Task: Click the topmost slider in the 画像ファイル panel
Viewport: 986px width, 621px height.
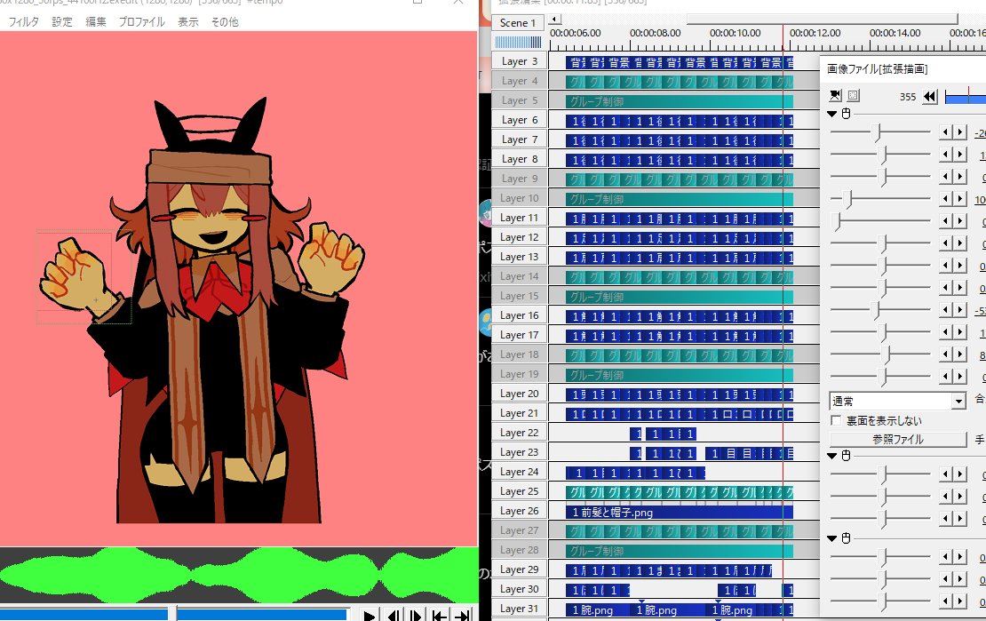Action: (879, 132)
